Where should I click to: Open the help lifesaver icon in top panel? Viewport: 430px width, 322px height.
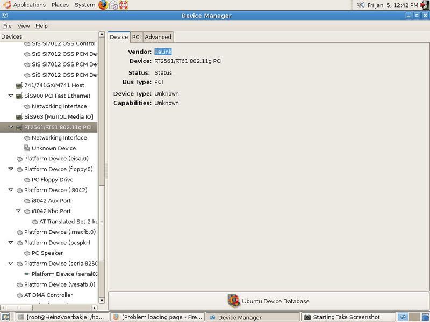[x=124, y=5]
